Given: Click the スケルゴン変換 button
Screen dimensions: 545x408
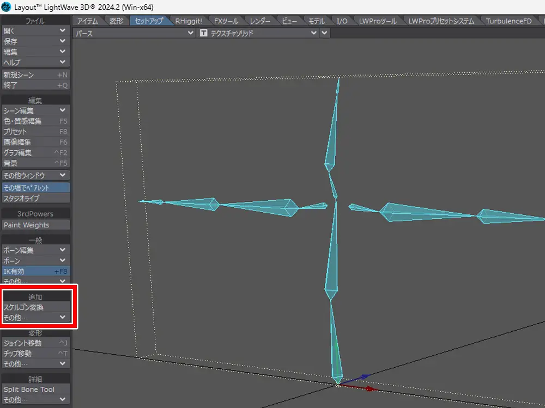Looking at the screenshot, I should pos(35,307).
